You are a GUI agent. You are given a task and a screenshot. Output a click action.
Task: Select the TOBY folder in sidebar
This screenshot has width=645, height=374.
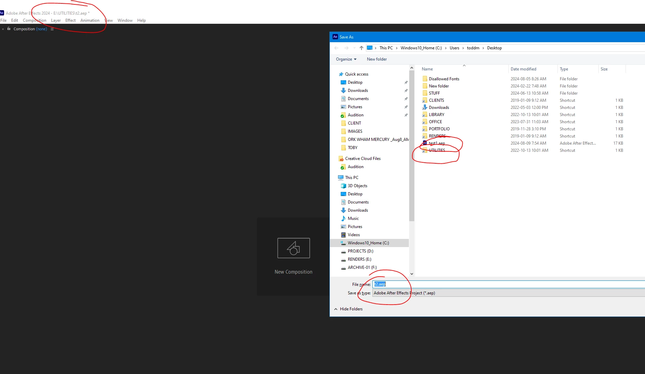click(352, 148)
